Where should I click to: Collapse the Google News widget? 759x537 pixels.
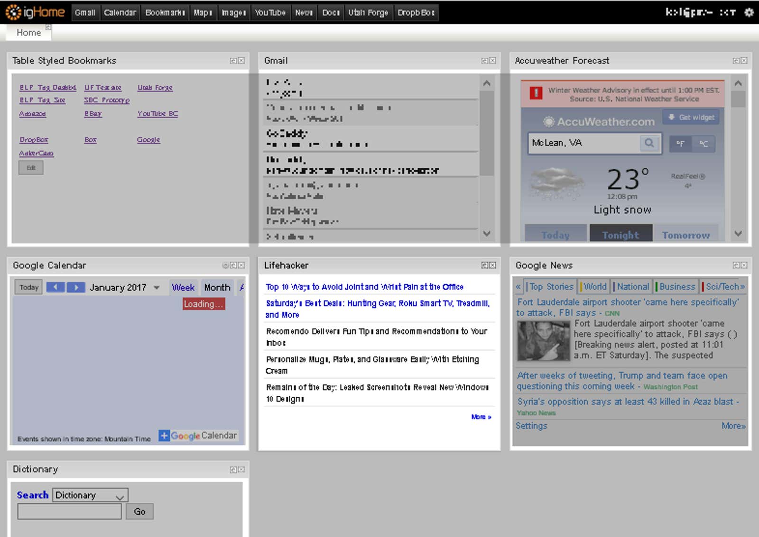736,265
